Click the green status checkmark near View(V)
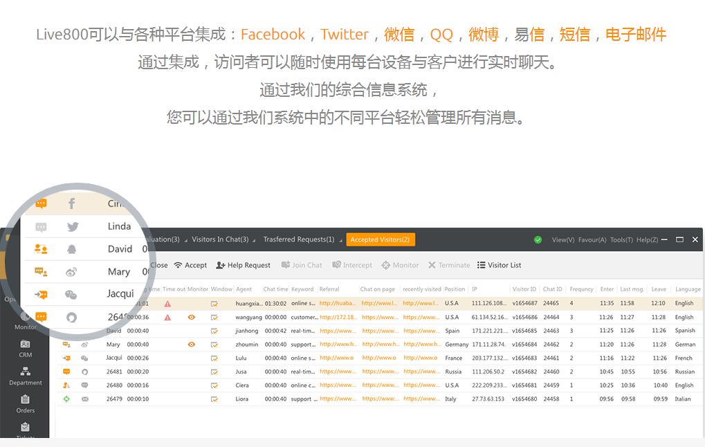705x447 pixels. (537, 239)
